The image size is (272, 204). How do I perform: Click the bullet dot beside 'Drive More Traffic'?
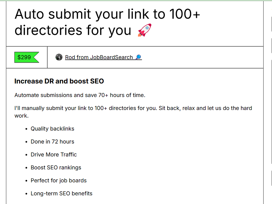click(26, 155)
